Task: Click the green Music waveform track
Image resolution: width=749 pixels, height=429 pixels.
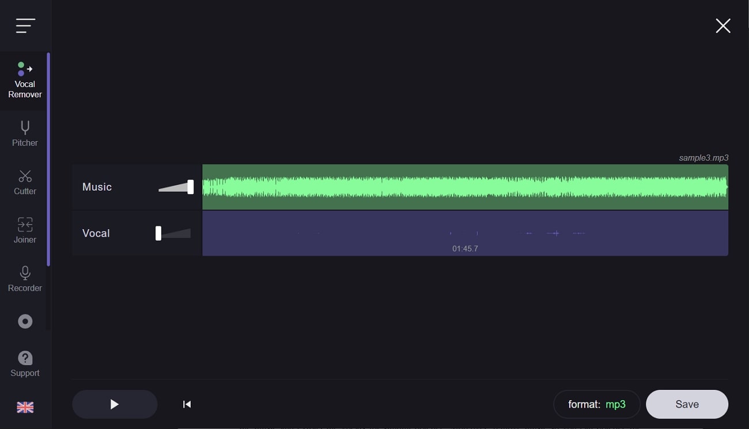Action: [x=464, y=187]
